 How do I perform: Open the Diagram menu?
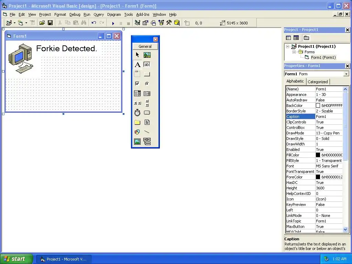[x=114, y=14]
